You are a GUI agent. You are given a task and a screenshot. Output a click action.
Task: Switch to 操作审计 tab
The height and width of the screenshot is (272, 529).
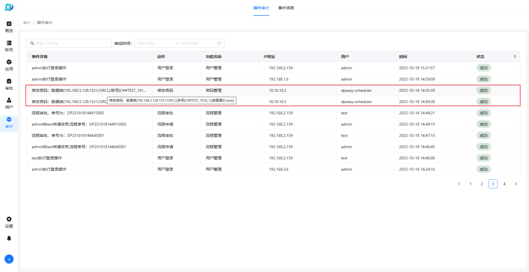(x=261, y=8)
